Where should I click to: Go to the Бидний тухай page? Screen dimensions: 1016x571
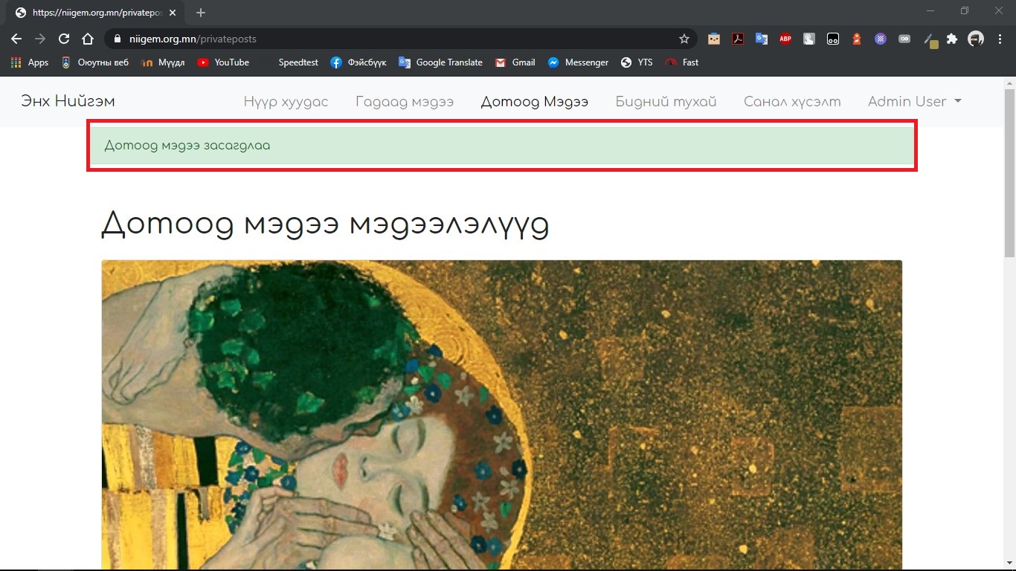pos(666,102)
